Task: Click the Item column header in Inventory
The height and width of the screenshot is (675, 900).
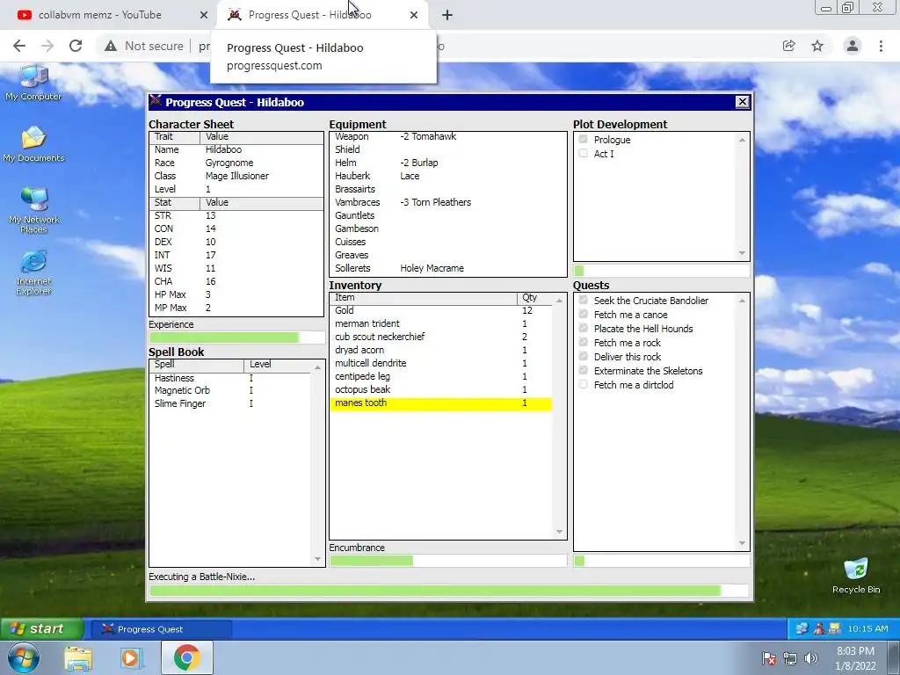Action: click(423, 298)
